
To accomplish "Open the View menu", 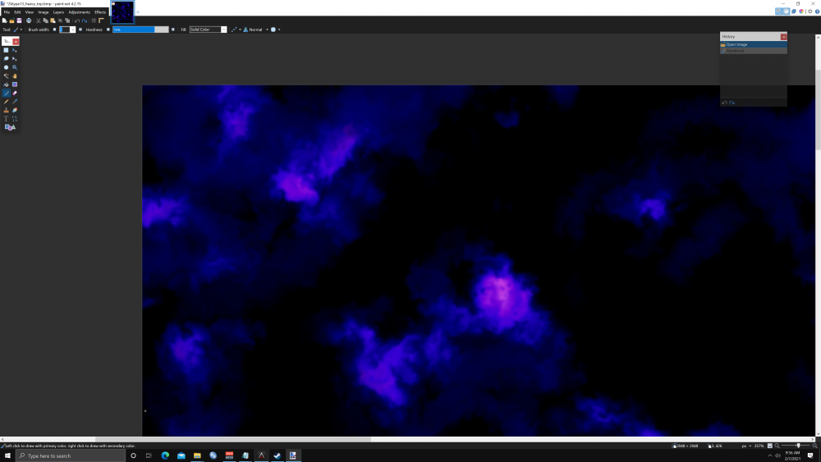I will point(30,12).
